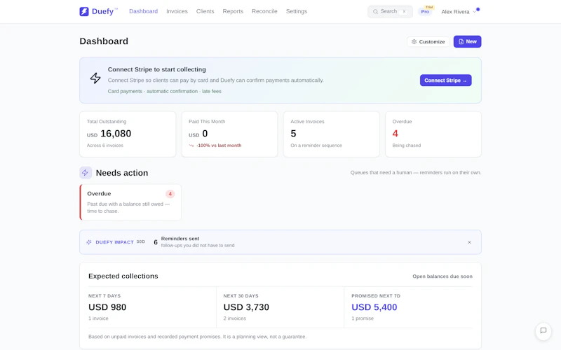Screen dimensions: 561x350
Task: Click the USD 5,400 promised amount
Action: click(x=374, y=307)
